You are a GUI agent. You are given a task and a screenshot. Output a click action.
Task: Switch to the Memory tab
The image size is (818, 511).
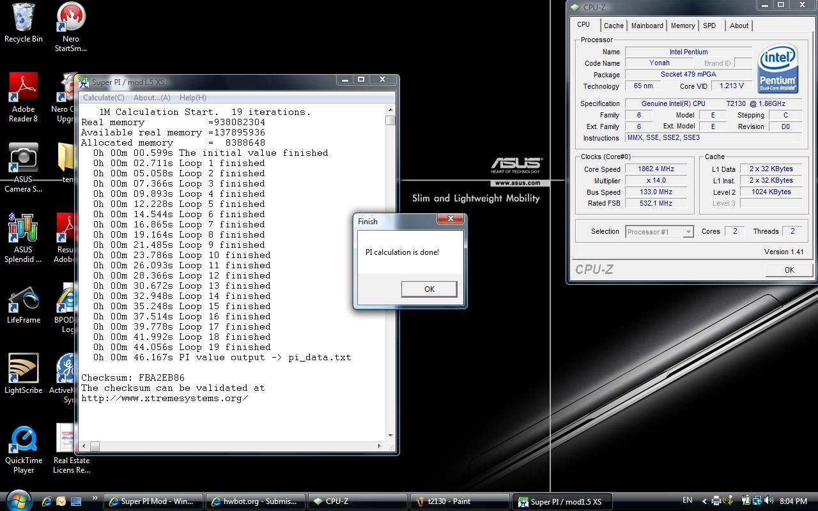[683, 26]
